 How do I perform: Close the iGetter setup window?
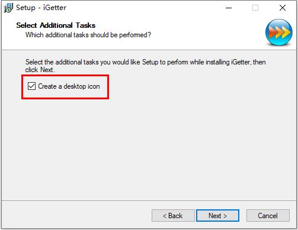(x=283, y=8)
